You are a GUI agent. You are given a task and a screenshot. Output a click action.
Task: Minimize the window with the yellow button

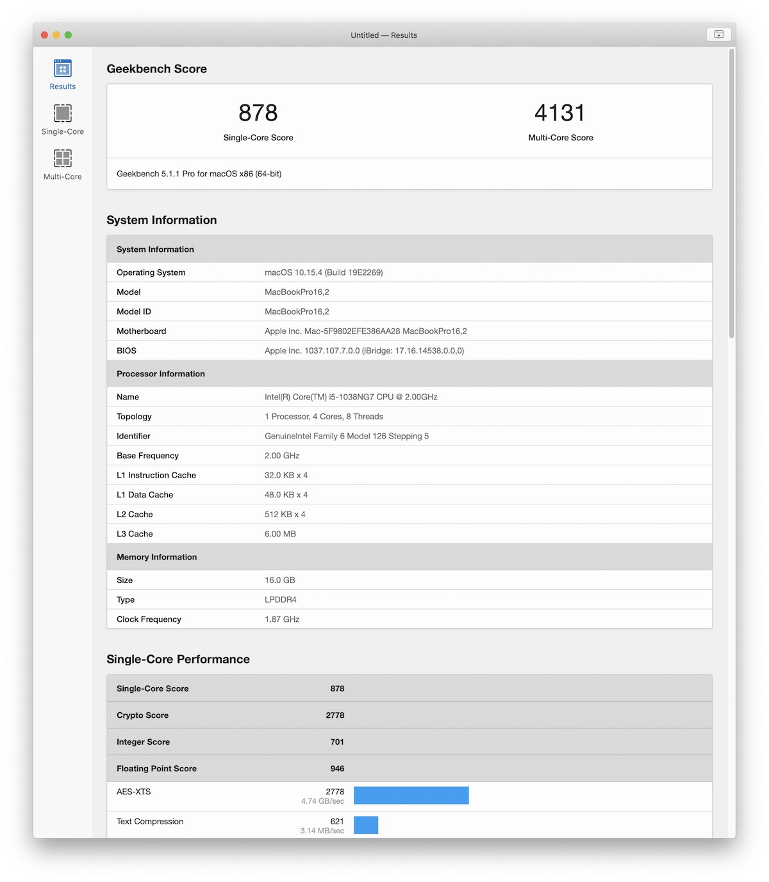tap(56, 35)
